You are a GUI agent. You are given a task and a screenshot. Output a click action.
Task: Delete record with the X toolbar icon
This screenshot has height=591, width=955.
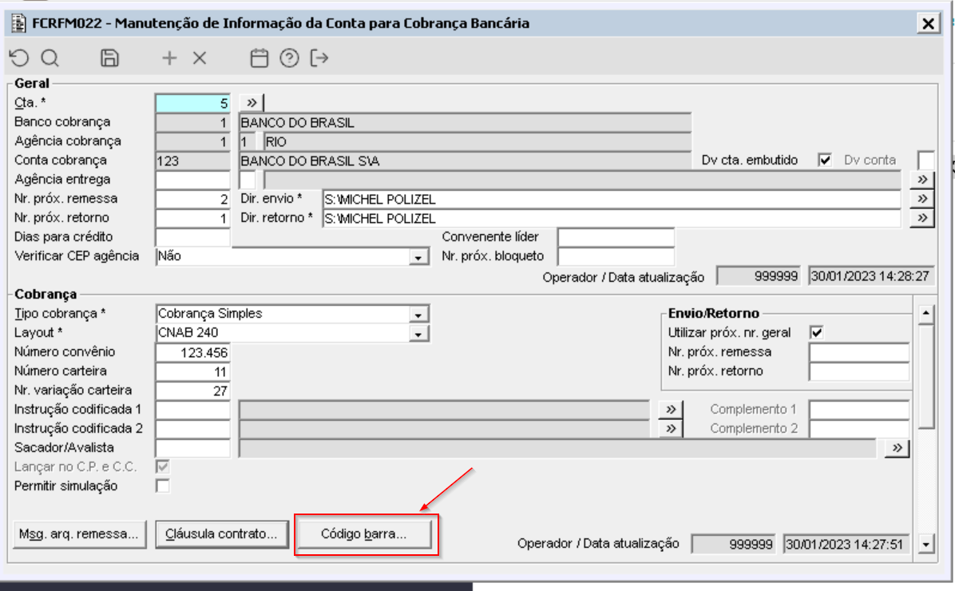pos(200,58)
